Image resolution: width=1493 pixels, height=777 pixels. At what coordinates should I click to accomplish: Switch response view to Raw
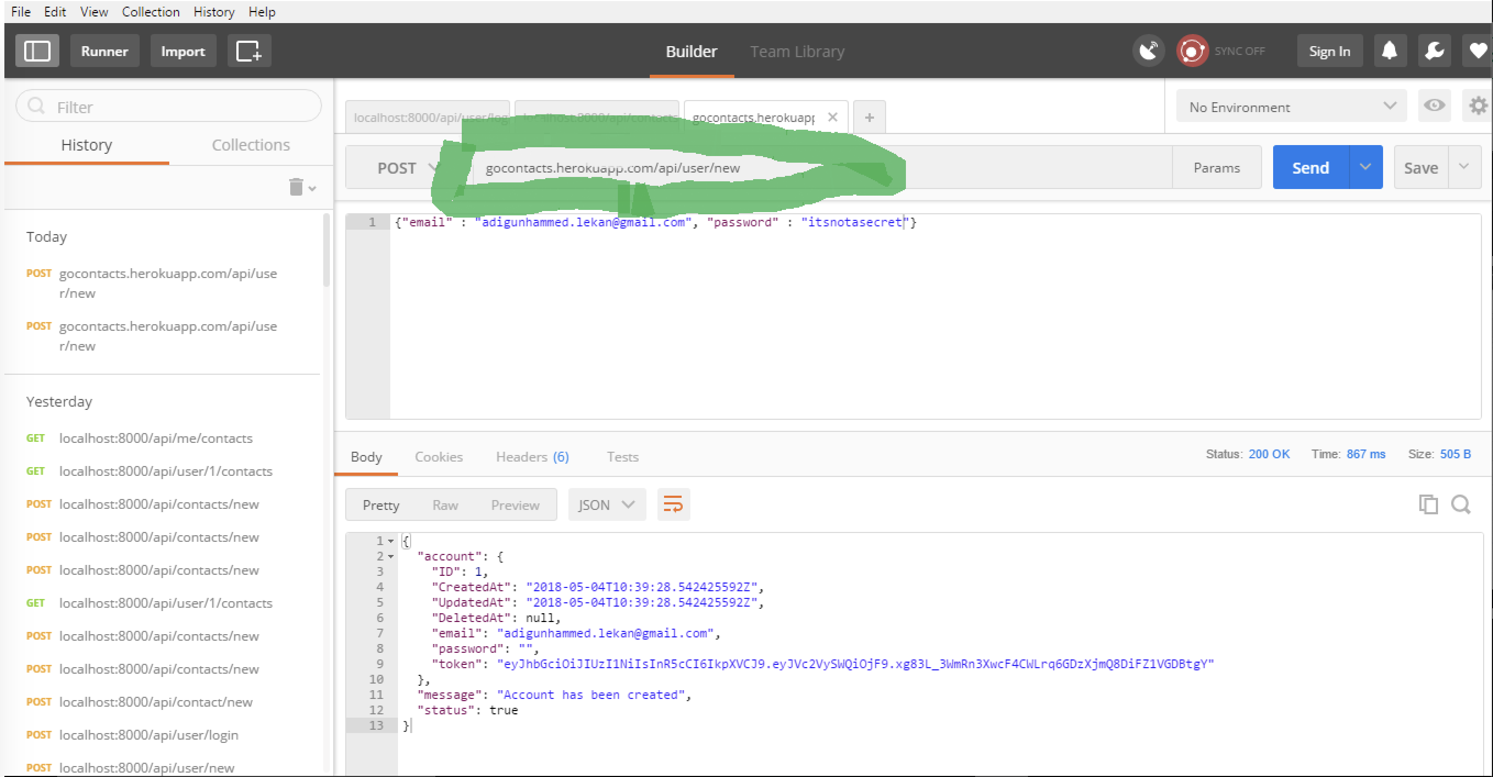[445, 505]
